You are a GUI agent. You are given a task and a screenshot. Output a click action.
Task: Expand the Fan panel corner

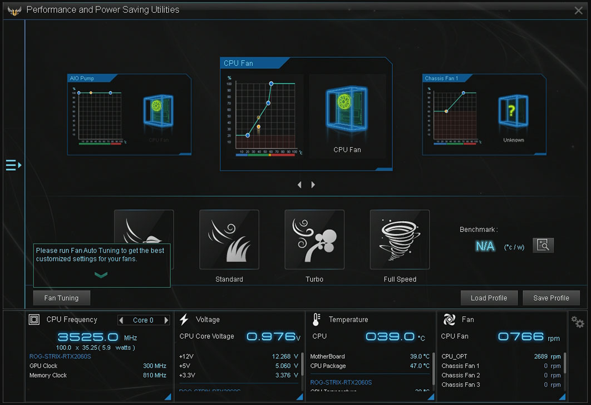[x=562, y=396]
